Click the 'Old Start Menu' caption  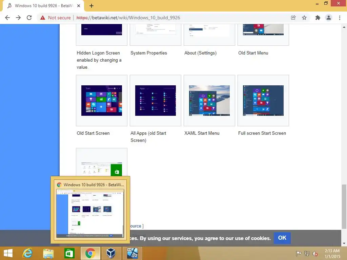coord(253,53)
